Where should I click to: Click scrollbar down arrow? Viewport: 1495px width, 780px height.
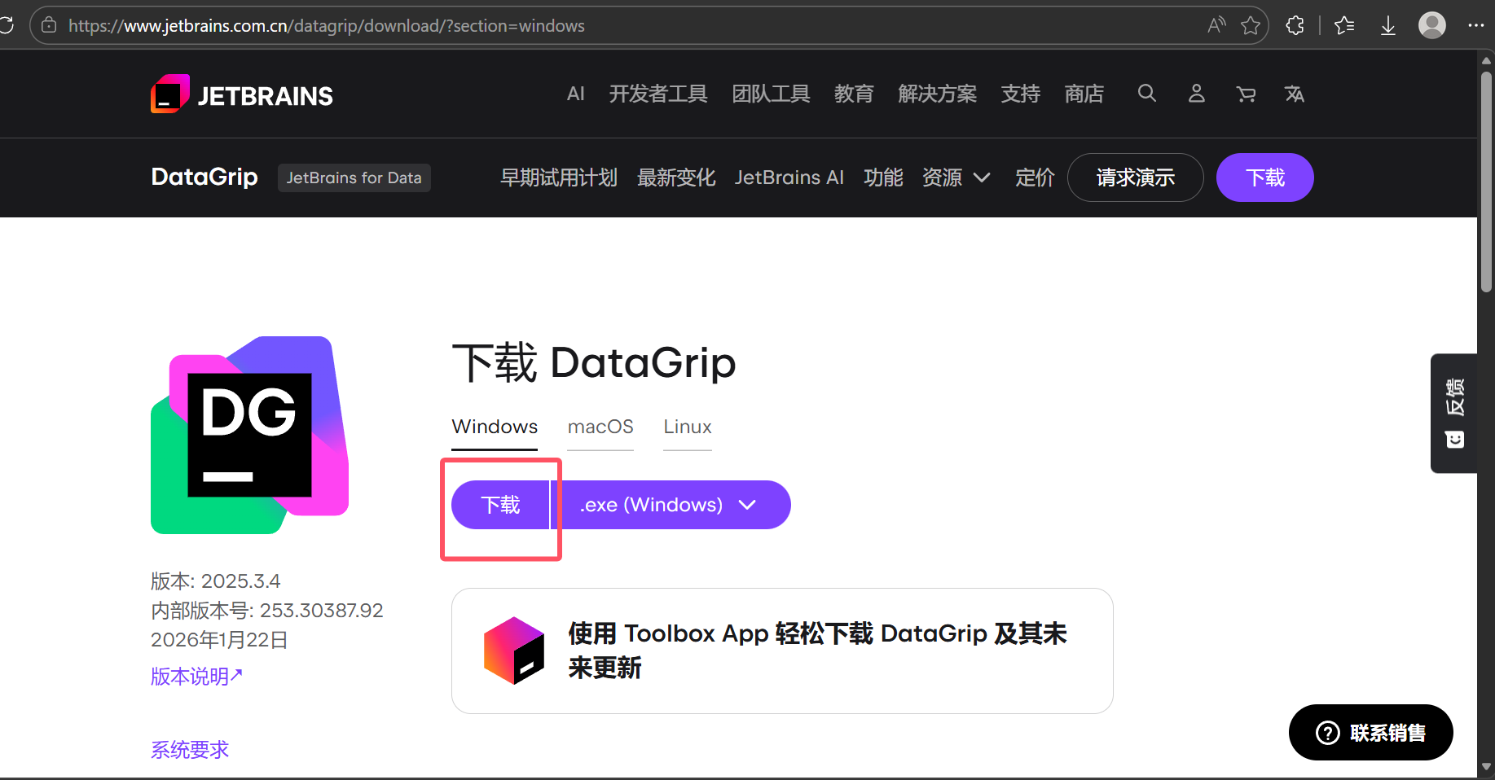coord(1486,766)
